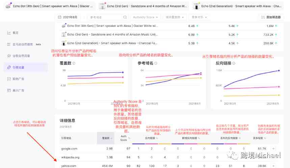Click info icon next to 覆盖数 chart title
Screen dimensions: 290x168
[x=74, y=63]
